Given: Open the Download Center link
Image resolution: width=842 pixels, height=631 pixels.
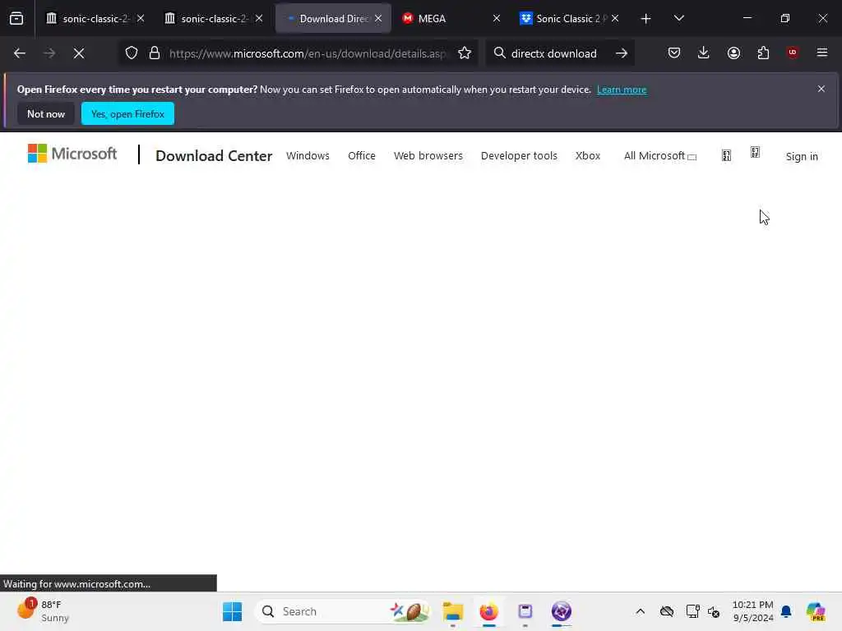Looking at the screenshot, I should click(214, 155).
